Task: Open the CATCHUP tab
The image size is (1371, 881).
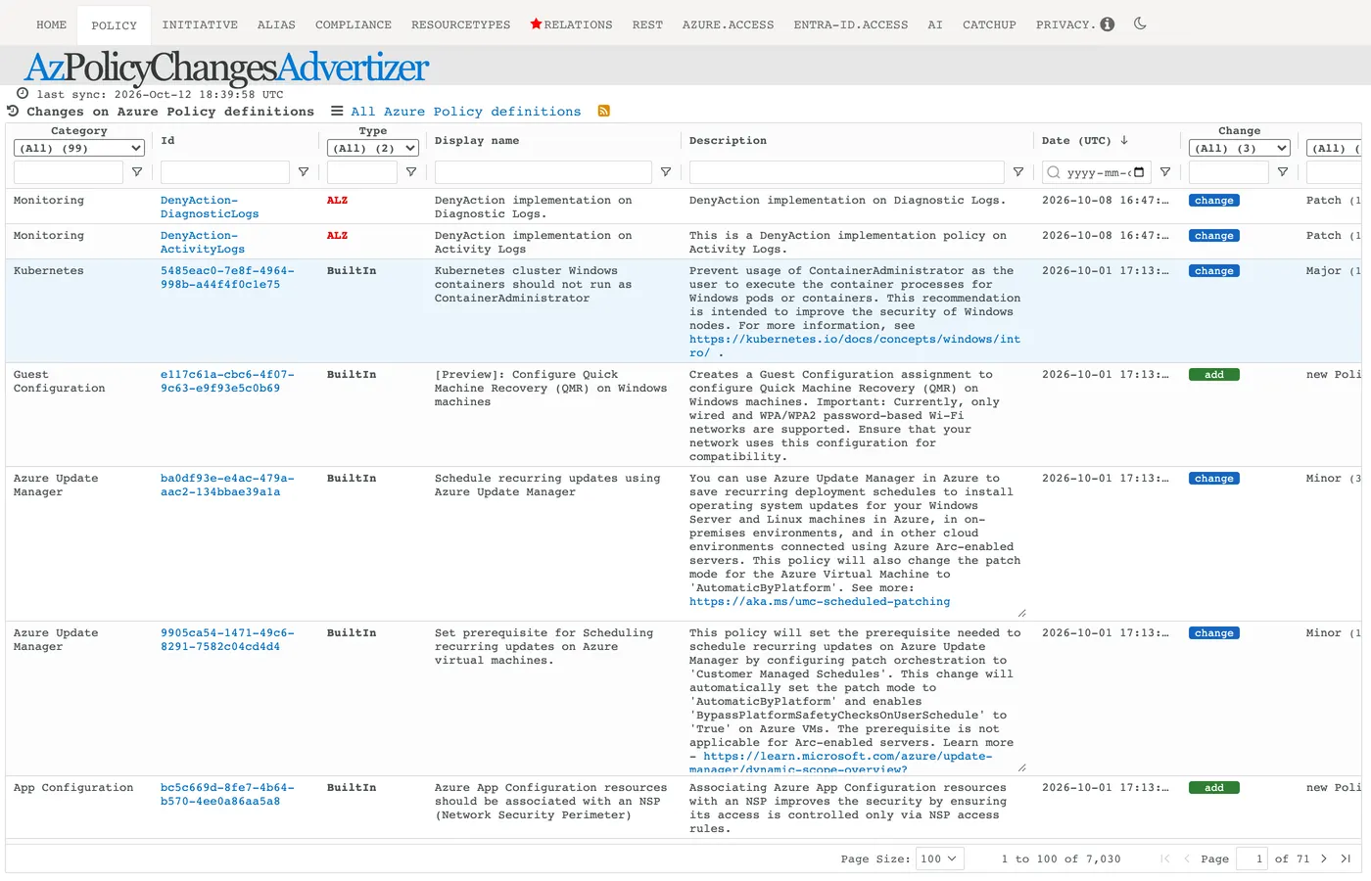Action: click(989, 24)
